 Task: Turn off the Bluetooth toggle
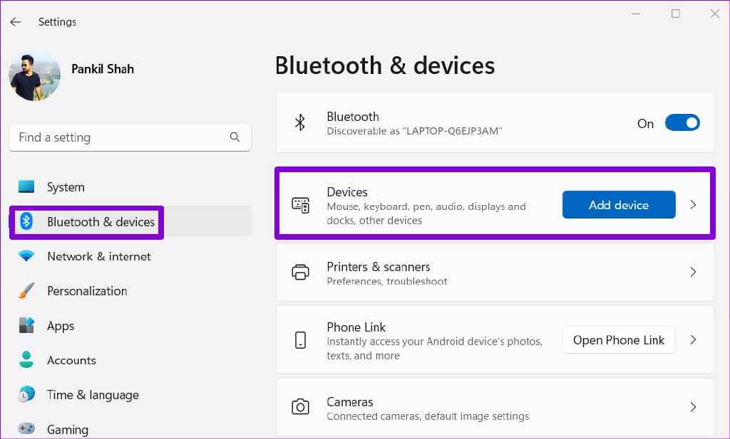pos(682,122)
